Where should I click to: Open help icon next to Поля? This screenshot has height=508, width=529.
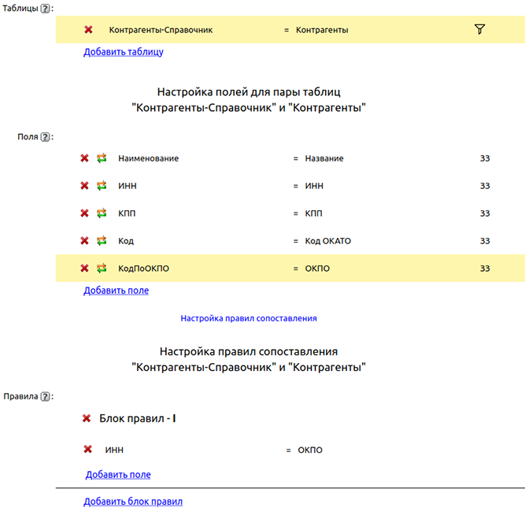[x=45, y=137]
